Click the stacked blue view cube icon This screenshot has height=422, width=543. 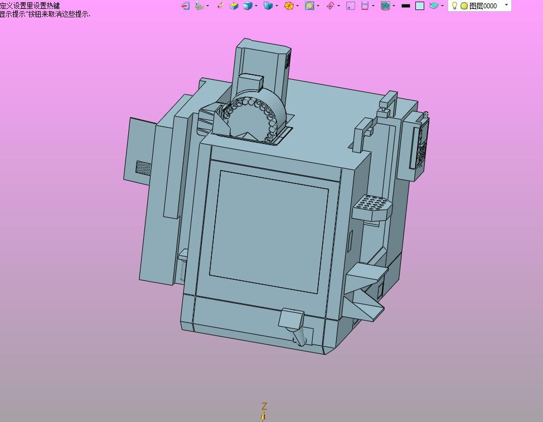point(268,6)
